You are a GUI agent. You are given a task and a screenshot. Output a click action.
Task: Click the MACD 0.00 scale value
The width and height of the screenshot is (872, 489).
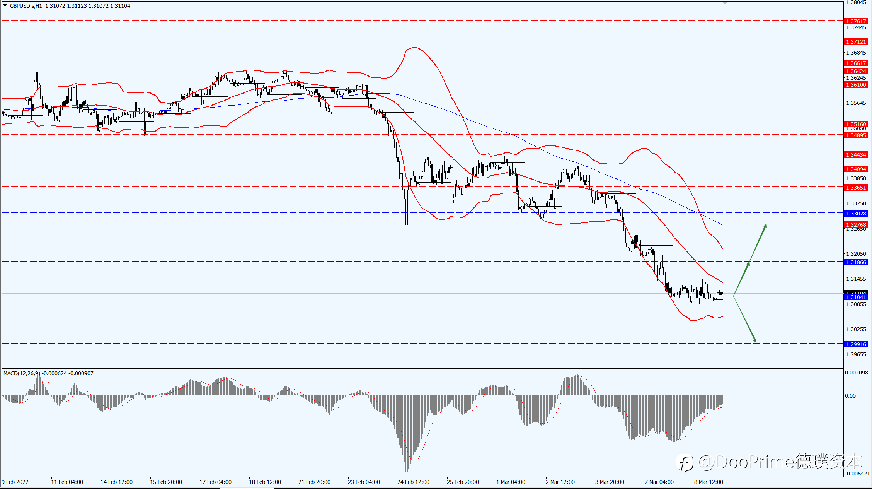coord(850,396)
